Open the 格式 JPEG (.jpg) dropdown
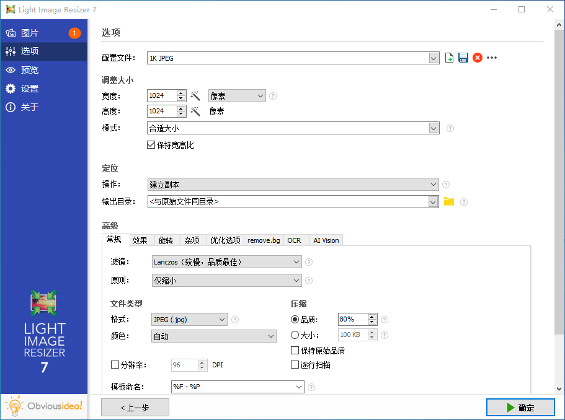 point(189,320)
